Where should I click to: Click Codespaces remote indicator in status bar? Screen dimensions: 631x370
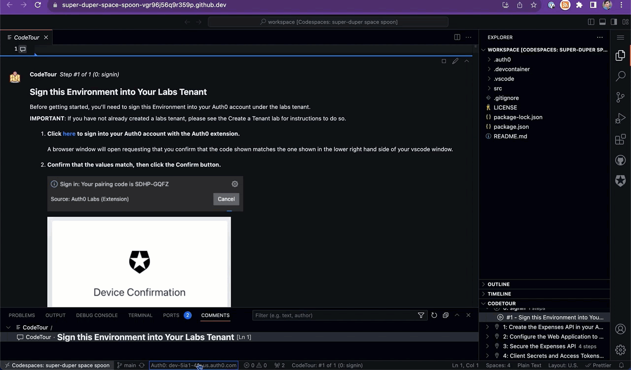point(57,366)
